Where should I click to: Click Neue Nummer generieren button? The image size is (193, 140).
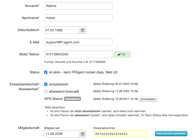coord(171,134)
